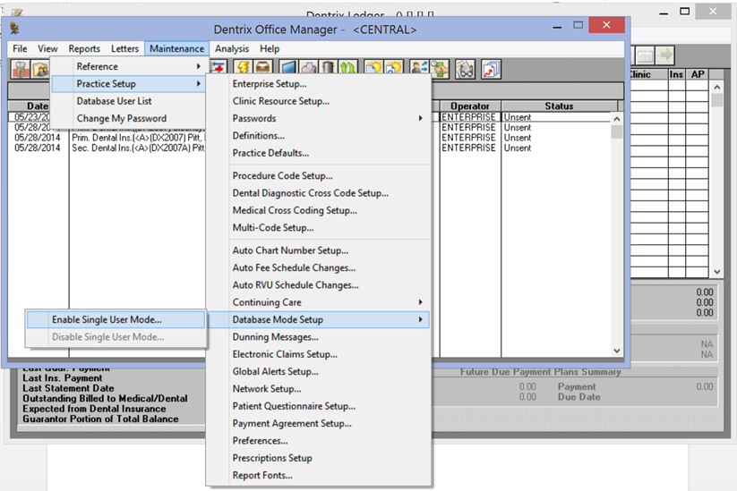Click the brown archive box toolbar icon
Screen dimensions: 737x491
coord(262,69)
